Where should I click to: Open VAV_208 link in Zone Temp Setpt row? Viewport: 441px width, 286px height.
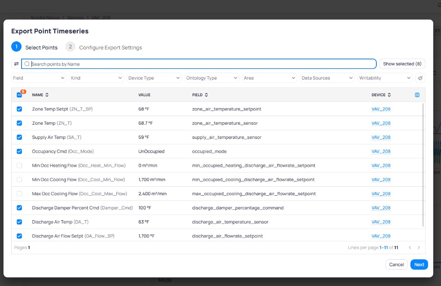[381, 109]
